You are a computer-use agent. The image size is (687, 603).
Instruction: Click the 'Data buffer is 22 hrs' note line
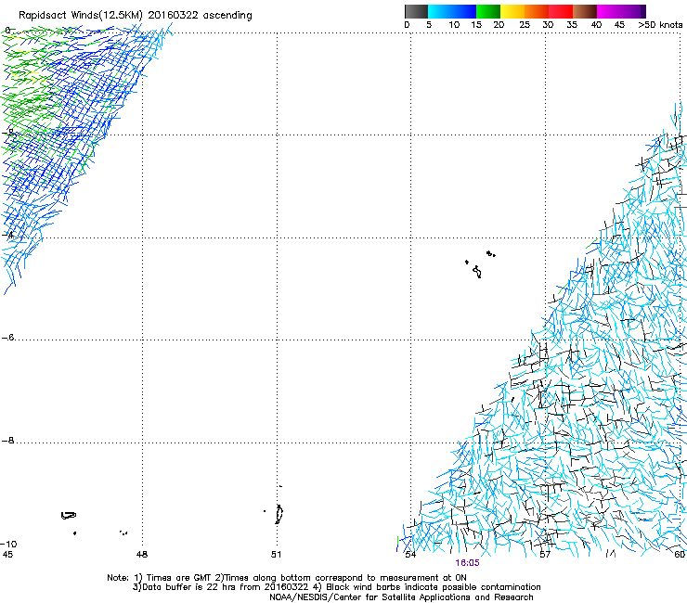(x=336, y=587)
